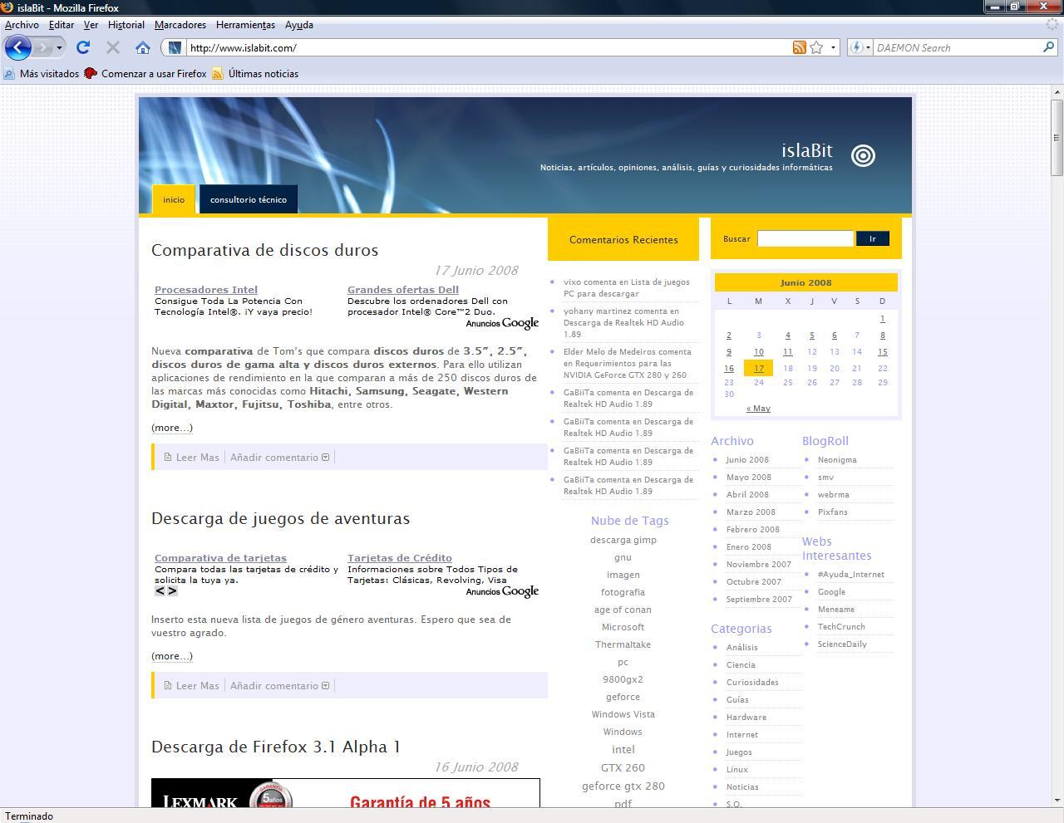Open Últimas noticias feed bookmark

coord(255,74)
